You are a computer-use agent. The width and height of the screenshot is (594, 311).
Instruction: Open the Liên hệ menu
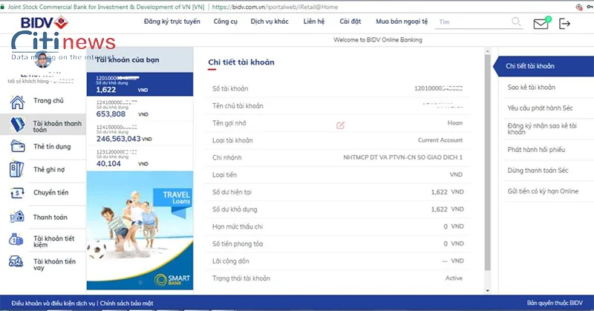coord(313,22)
